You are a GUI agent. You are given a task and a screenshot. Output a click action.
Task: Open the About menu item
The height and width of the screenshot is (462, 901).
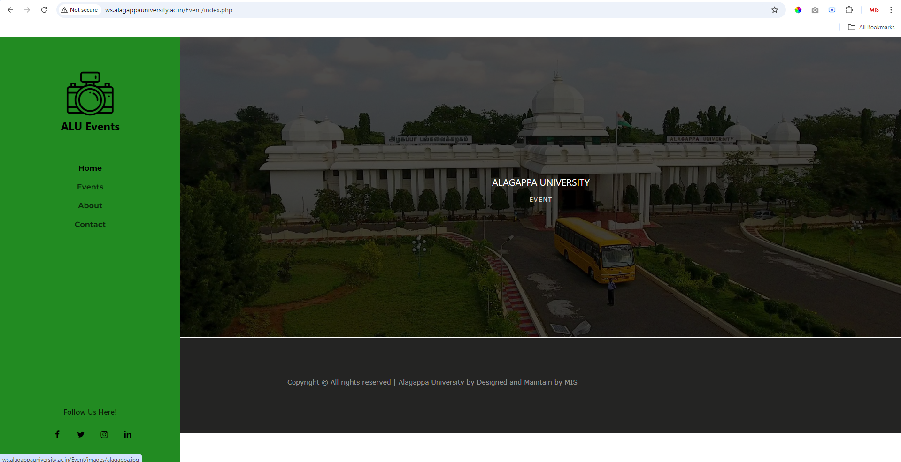point(90,206)
